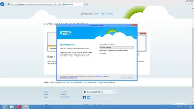Viewport: 194px width, 109px height.
Task: Uncheck 'Executar o Skype quando o computador é iniciado'
Action: [x=100, y=51]
